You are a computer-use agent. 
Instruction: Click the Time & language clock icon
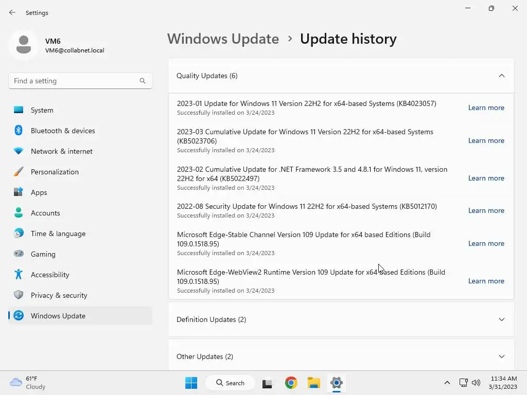19,233
